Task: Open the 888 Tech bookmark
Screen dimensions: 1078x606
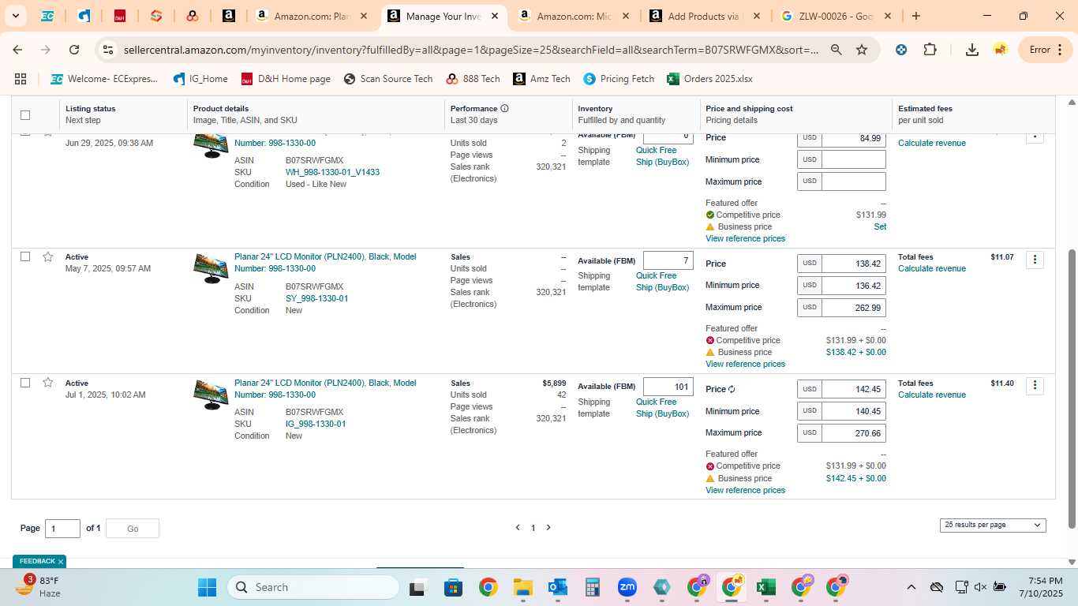Action: pyautogui.click(x=473, y=79)
